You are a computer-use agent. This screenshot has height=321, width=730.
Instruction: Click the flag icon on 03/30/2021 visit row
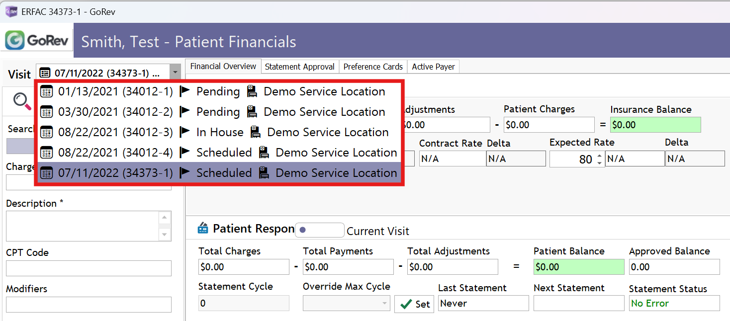coord(185,112)
